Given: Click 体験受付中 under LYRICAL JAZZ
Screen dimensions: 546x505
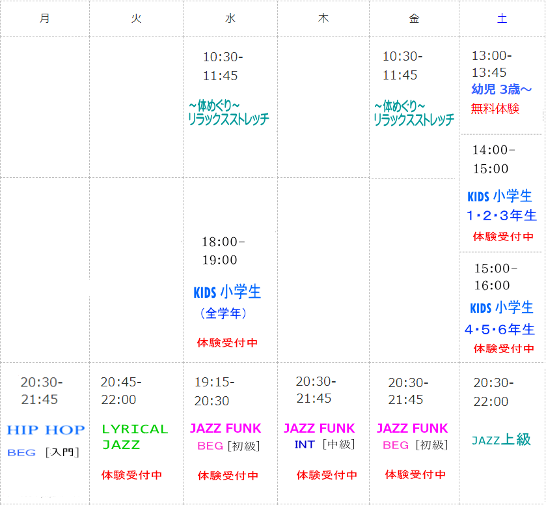Looking at the screenshot, I should point(131,475).
